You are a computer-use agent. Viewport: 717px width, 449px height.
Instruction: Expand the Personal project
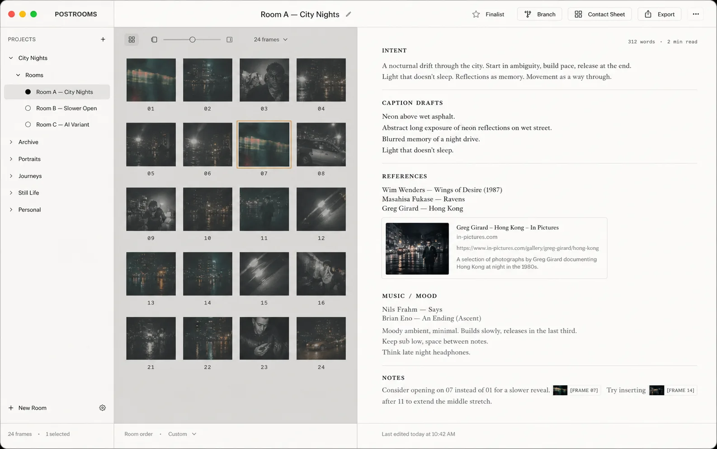point(11,210)
